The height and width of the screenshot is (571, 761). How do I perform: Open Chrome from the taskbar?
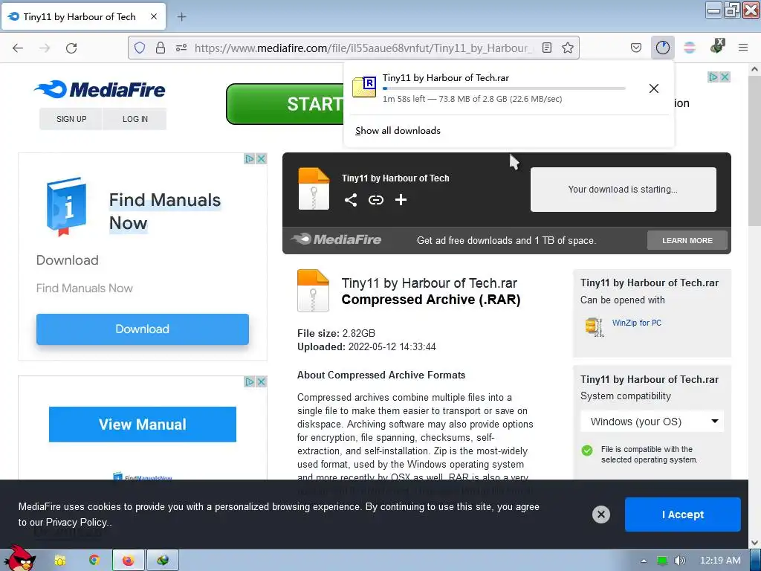coord(94,561)
